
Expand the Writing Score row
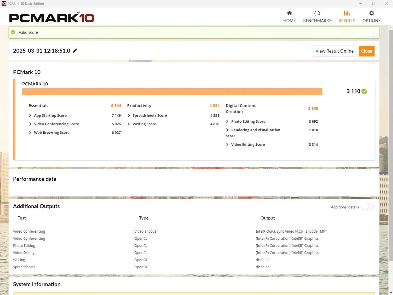tap(129, 124)
